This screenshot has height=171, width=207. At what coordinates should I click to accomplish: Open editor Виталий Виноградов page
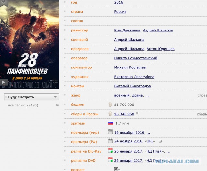(132, 86)
